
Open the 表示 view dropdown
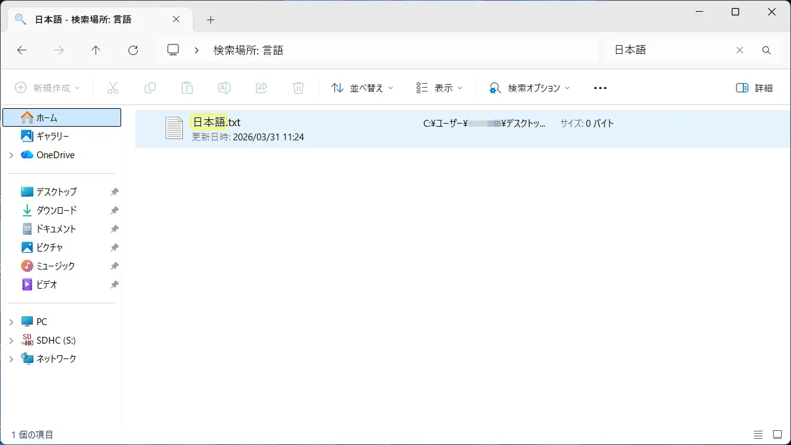pyautogui.click(x=439, y=88)
